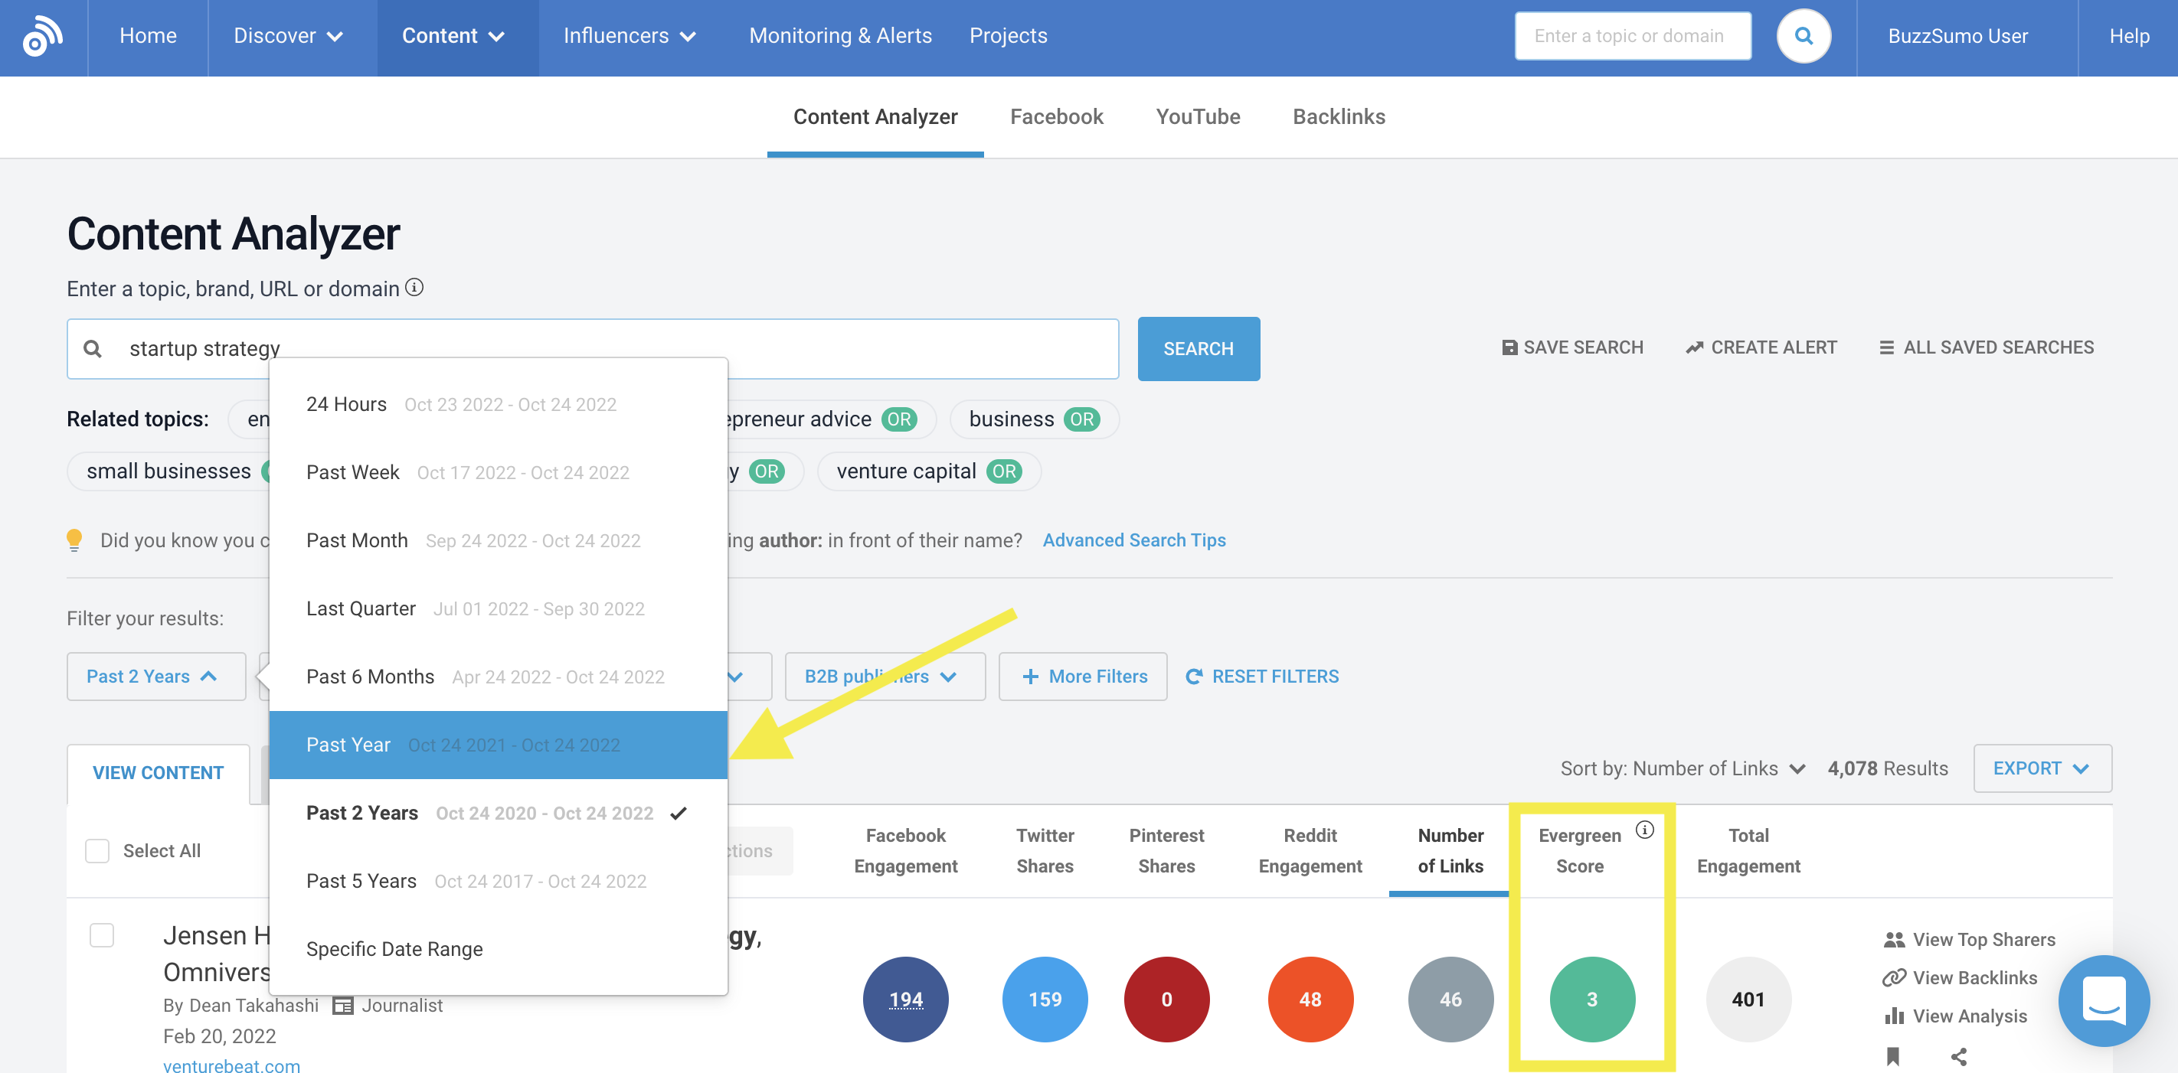
Task: Open the Advanced Search Tips link
Action: (x=1134, y=540)
